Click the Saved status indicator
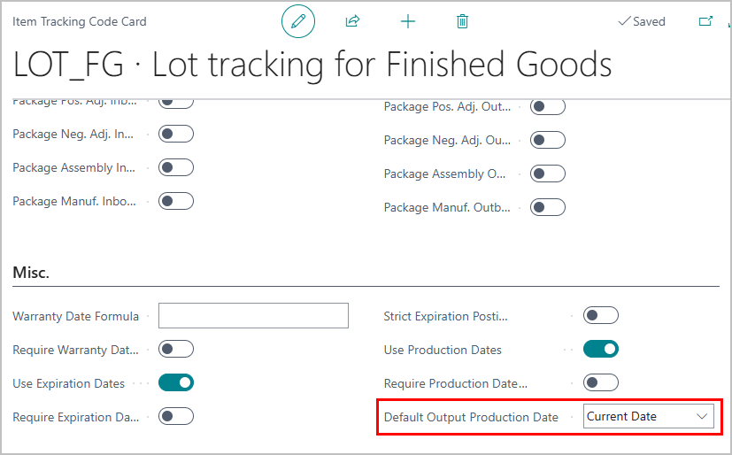The image size is (732, 455). pos(642,21)
